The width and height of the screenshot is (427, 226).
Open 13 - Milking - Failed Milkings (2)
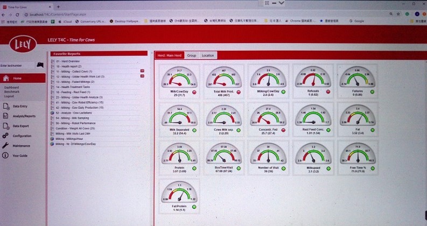point(75,82)
